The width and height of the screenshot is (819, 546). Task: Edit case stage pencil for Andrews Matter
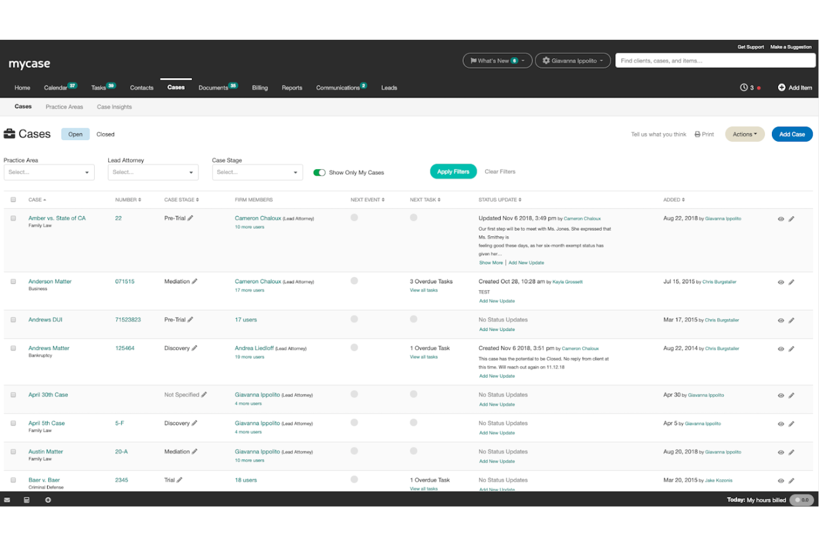coord(194,349)
